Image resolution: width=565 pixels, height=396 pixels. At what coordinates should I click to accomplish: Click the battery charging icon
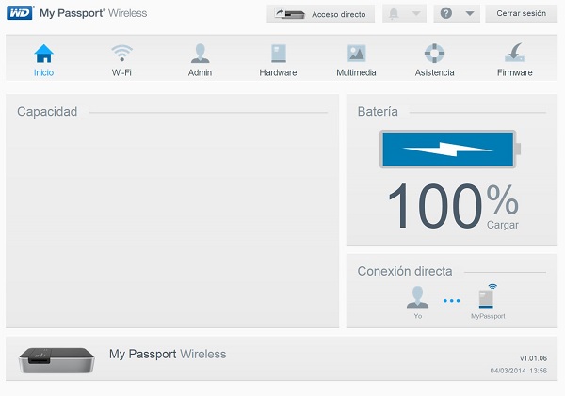tap(450, 149)
